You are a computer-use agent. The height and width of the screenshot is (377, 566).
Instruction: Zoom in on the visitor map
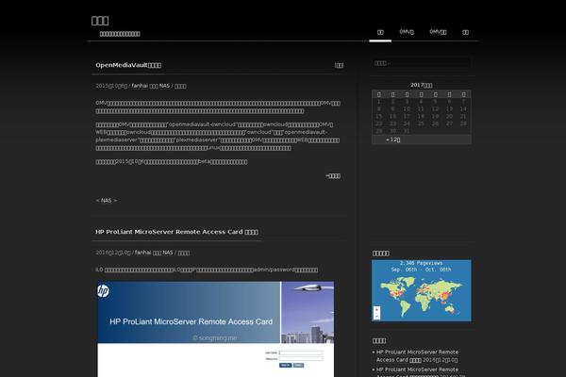click(376, 309)
